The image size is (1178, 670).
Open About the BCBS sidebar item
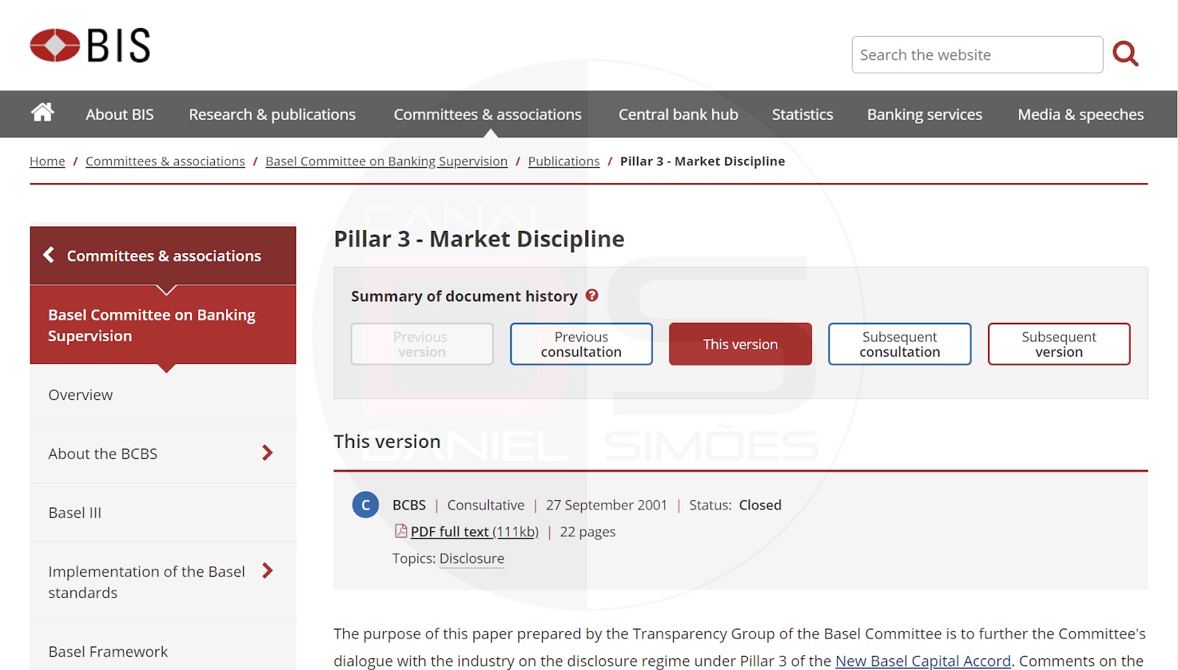pos(163,454)
